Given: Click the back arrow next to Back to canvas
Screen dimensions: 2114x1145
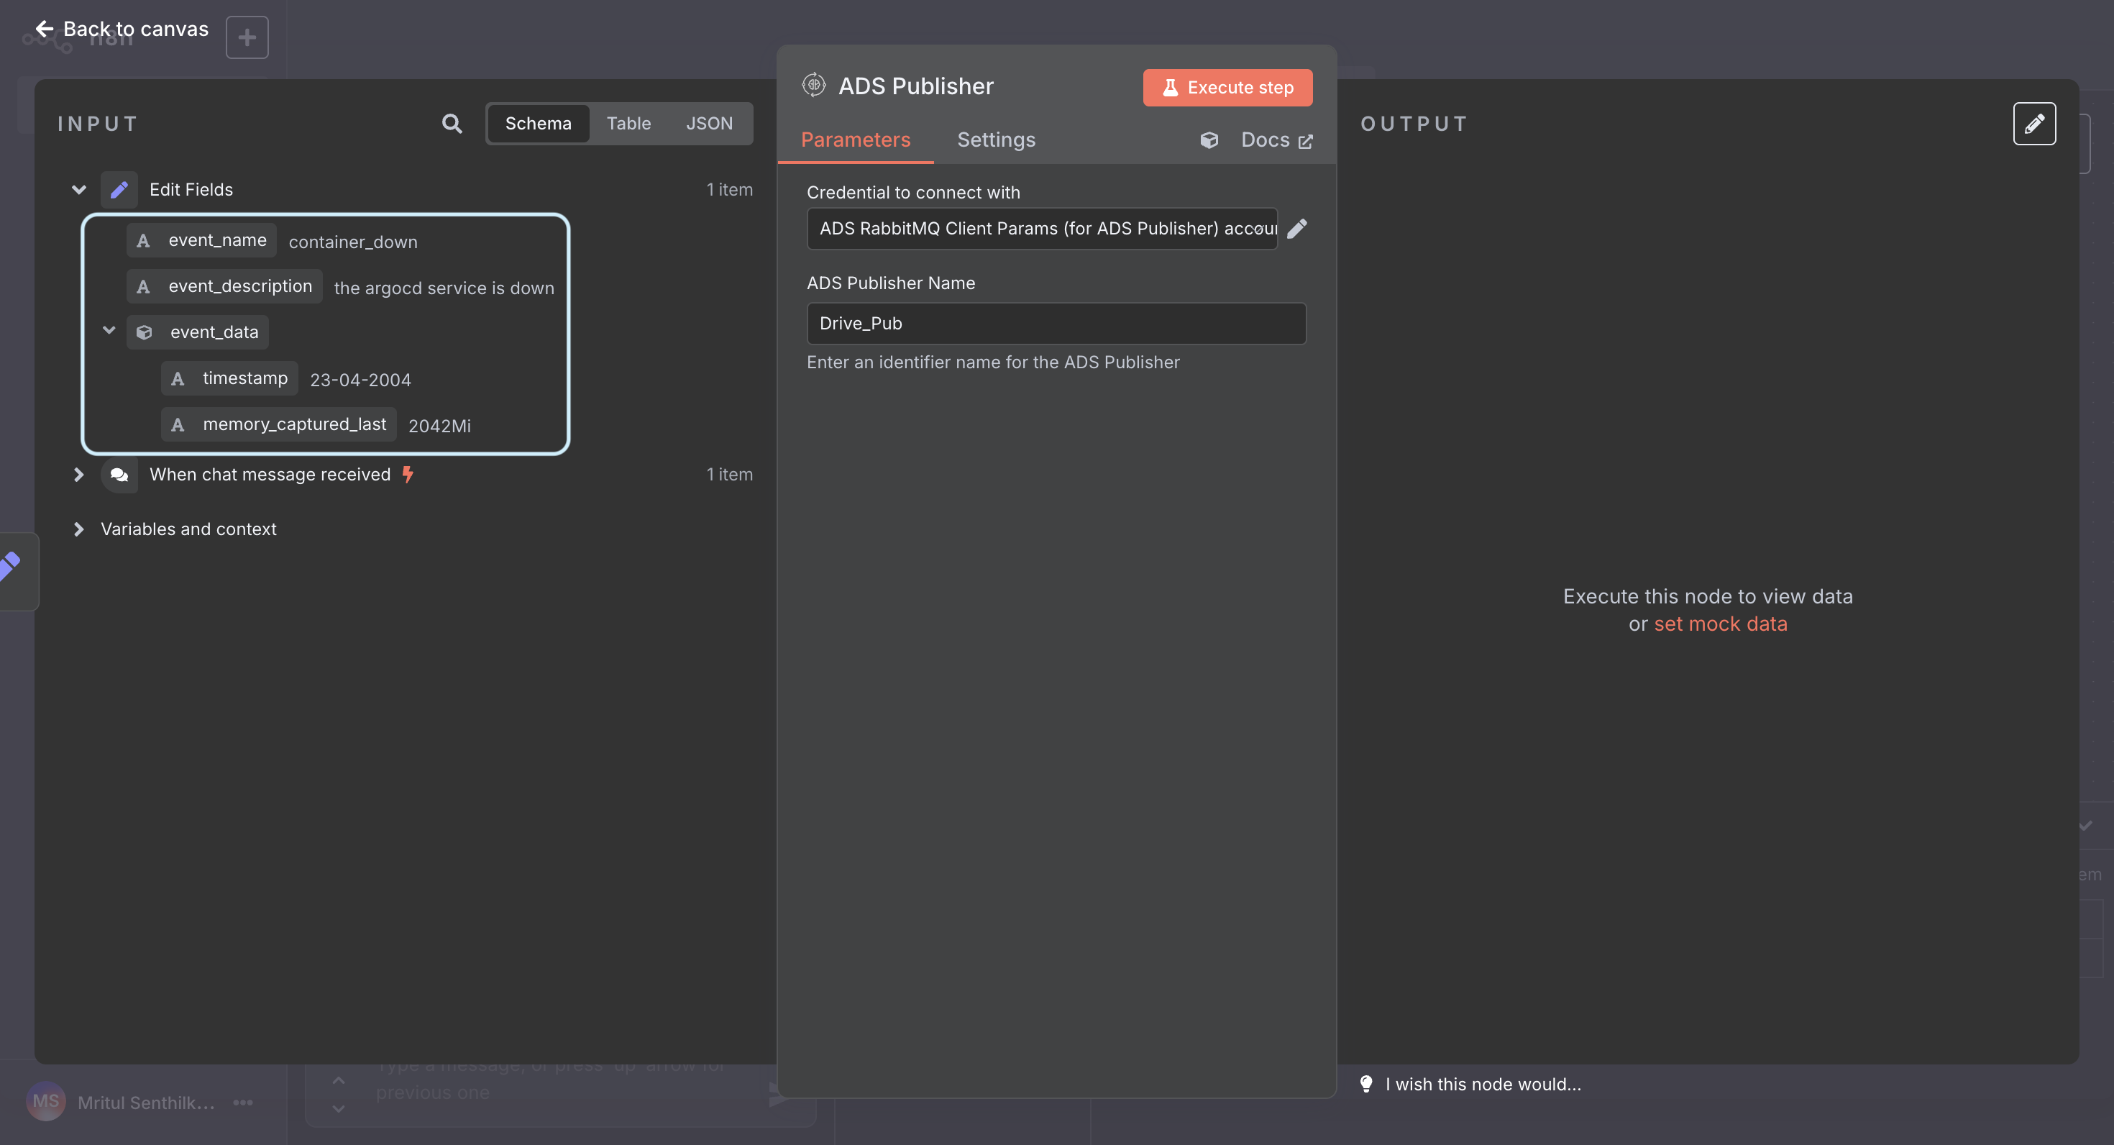Looking at the screenshot, I should point(45,29).
